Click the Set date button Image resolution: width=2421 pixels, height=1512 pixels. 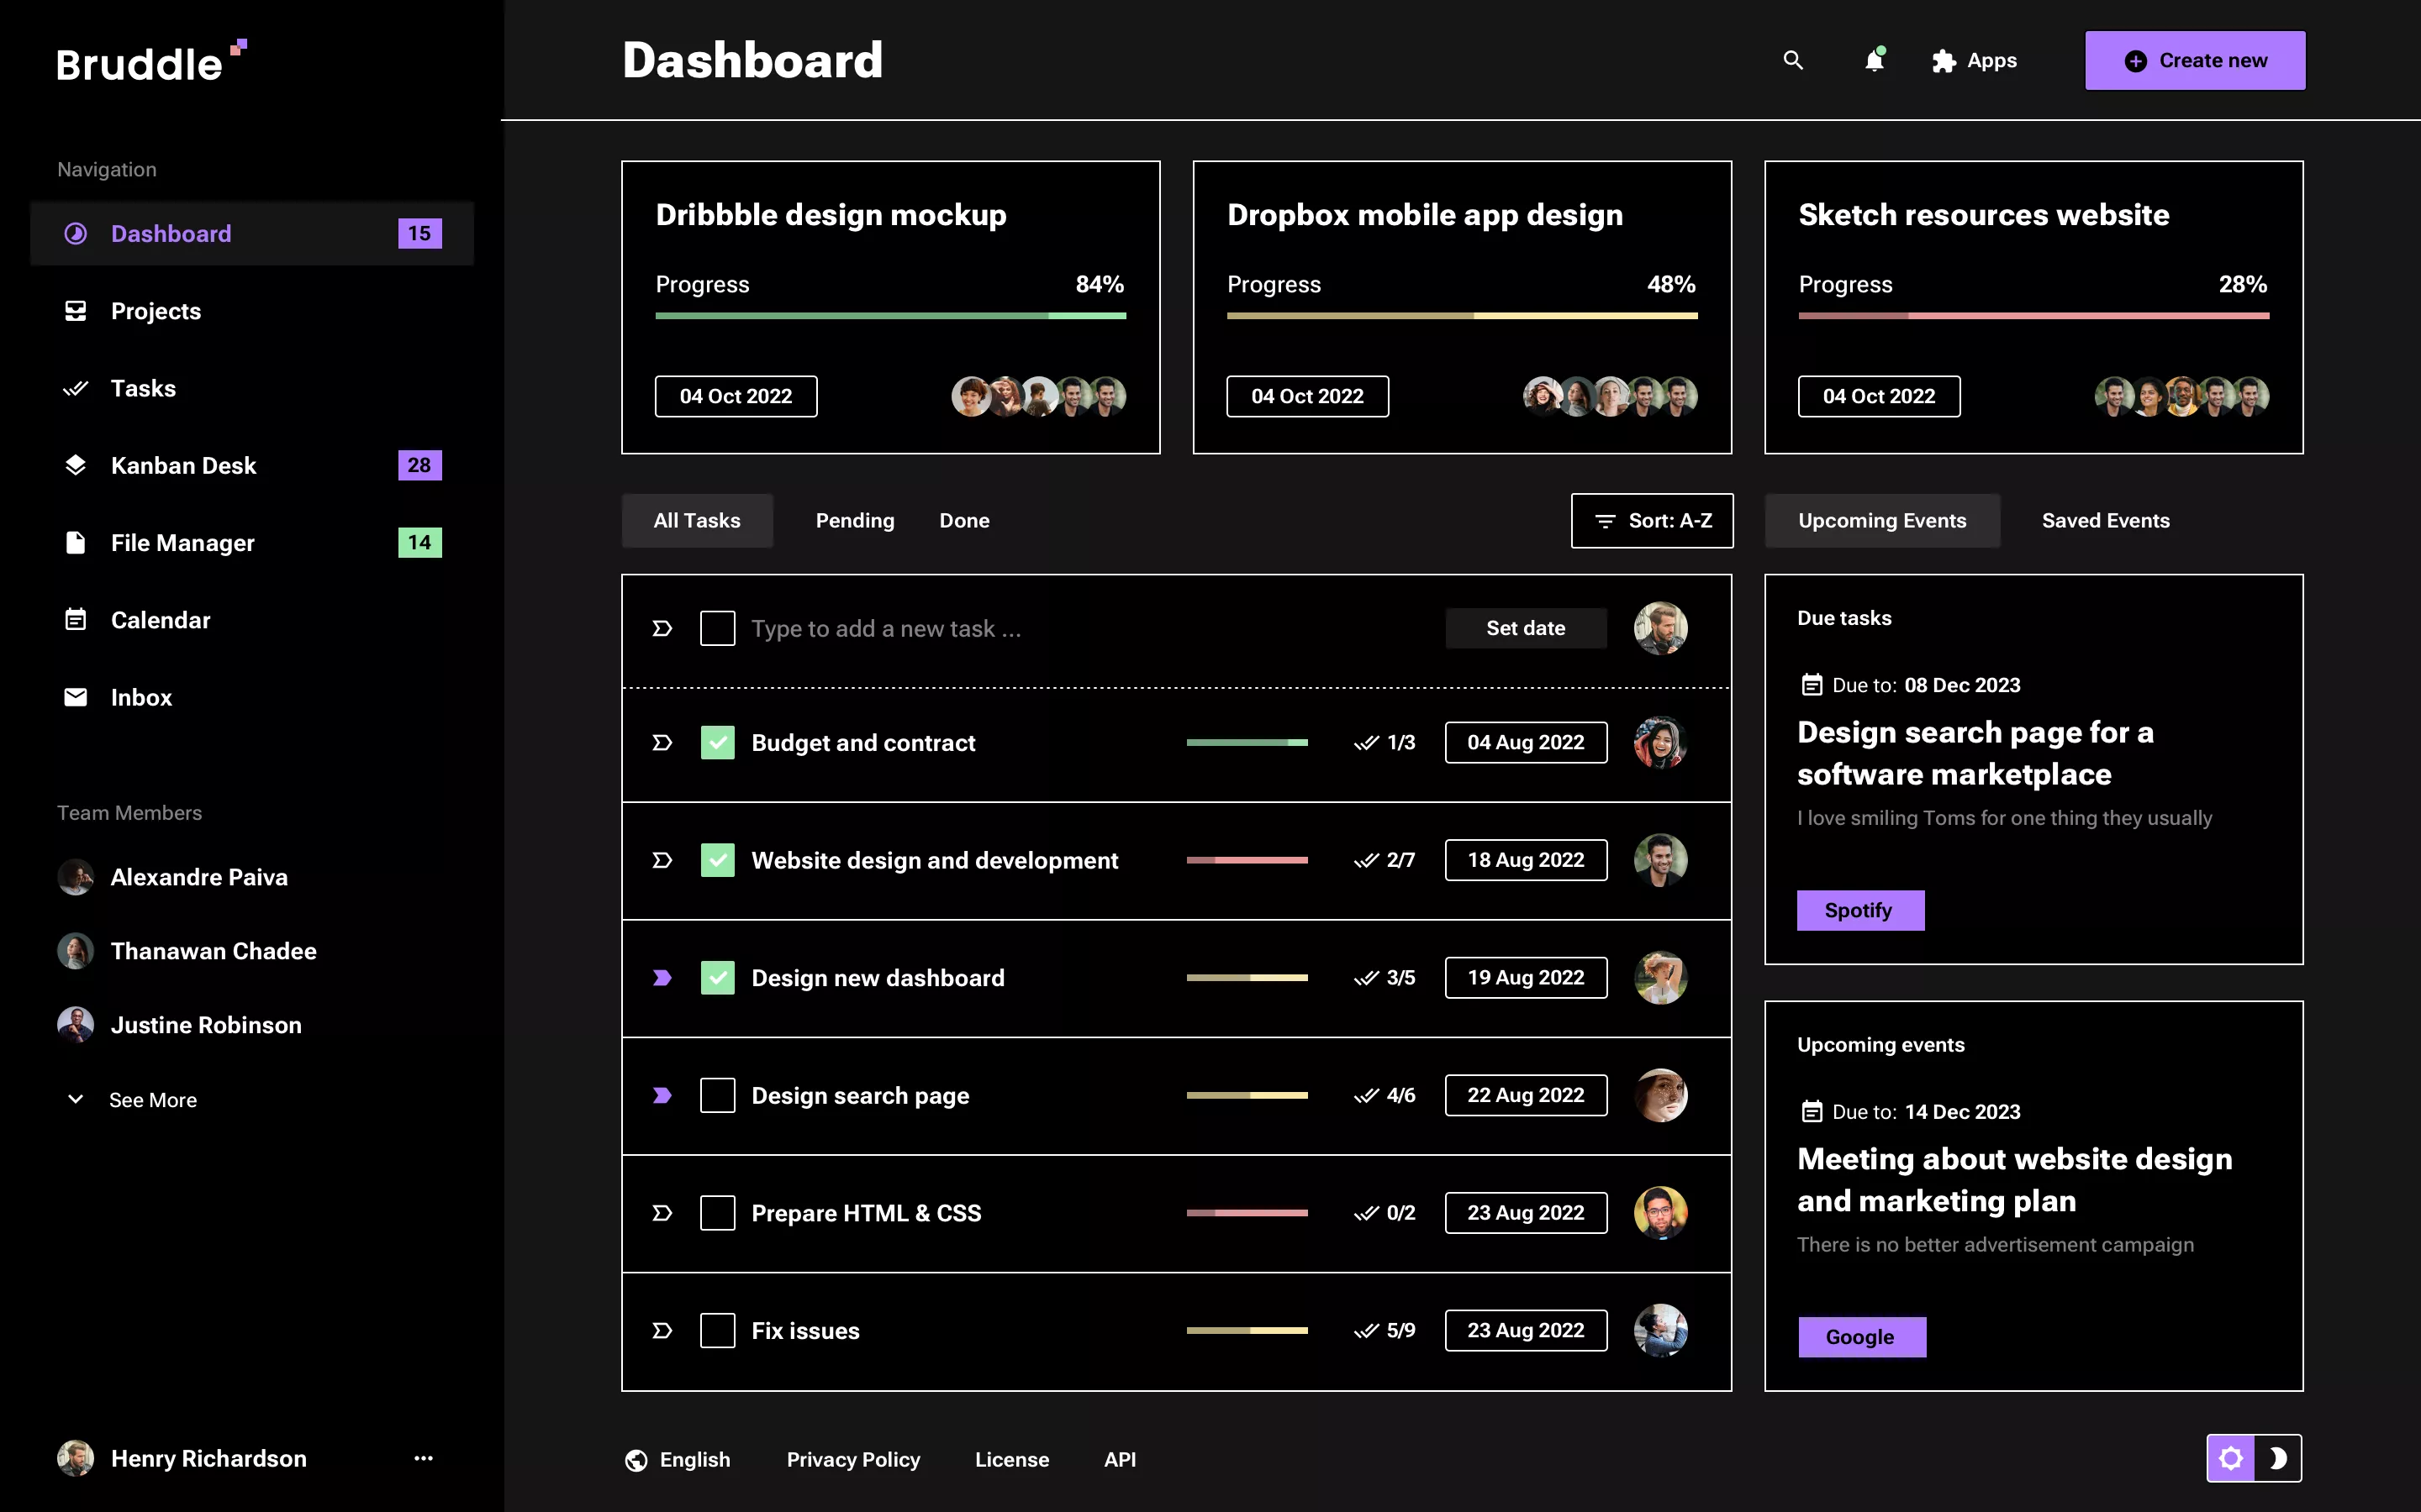coord(1525,628)
